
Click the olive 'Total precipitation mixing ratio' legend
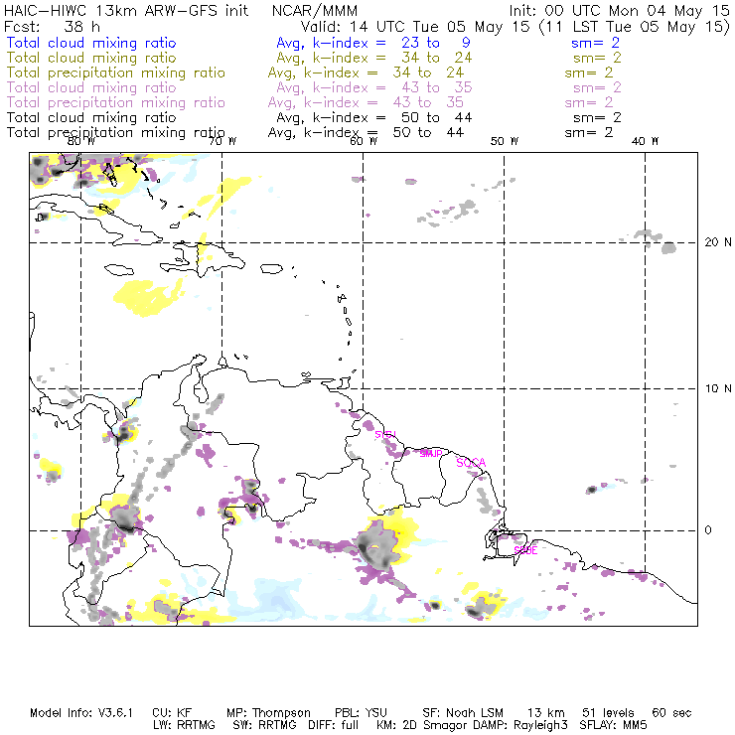(116, 73)
